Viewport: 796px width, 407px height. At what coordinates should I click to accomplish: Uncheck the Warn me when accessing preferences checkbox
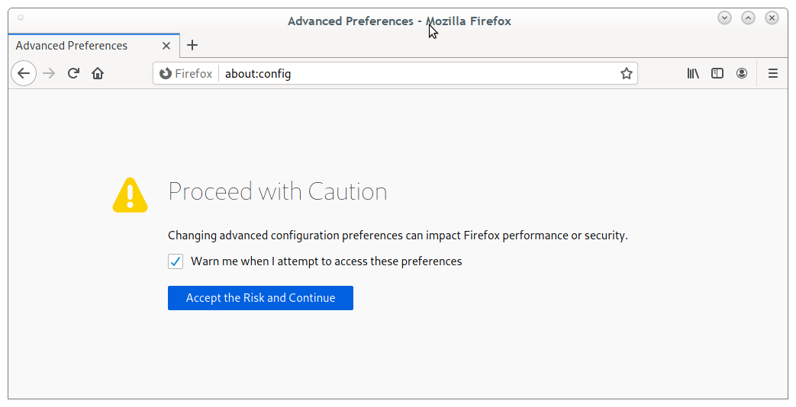point(176,261)
